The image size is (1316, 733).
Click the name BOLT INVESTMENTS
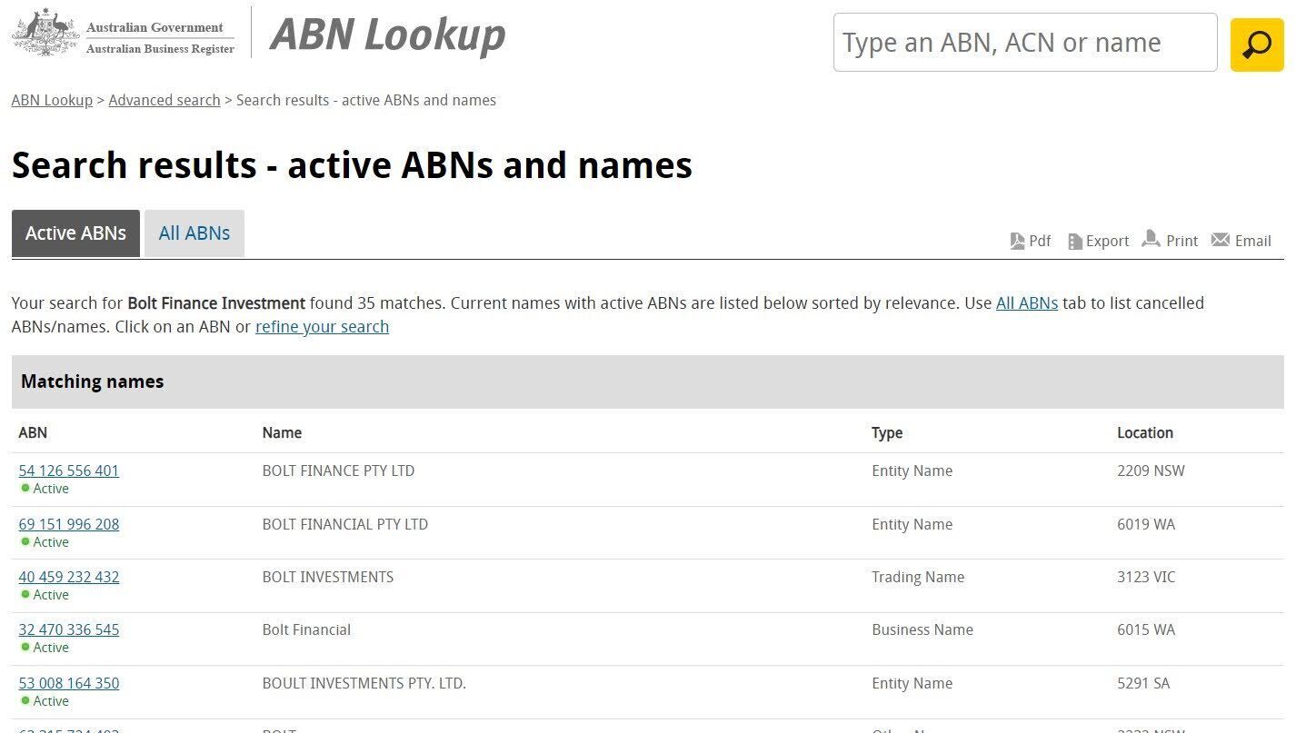(x=328, y=577)
